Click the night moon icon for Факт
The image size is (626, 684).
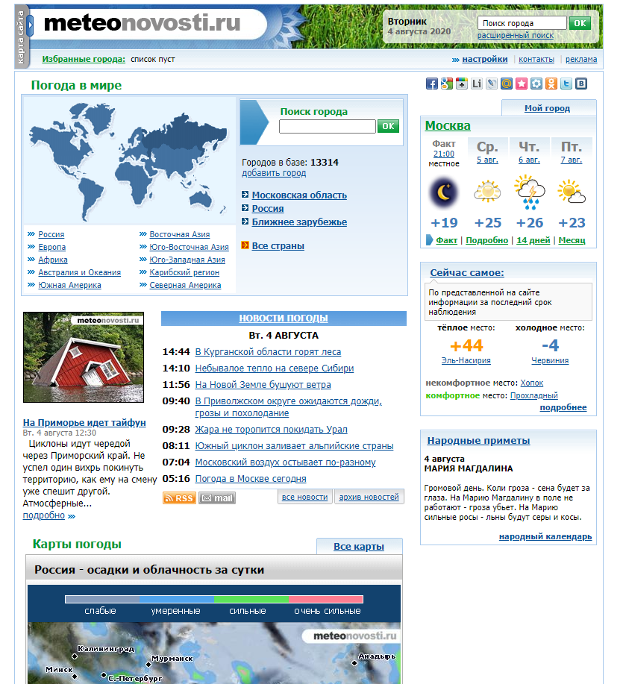tap(444, 192)
